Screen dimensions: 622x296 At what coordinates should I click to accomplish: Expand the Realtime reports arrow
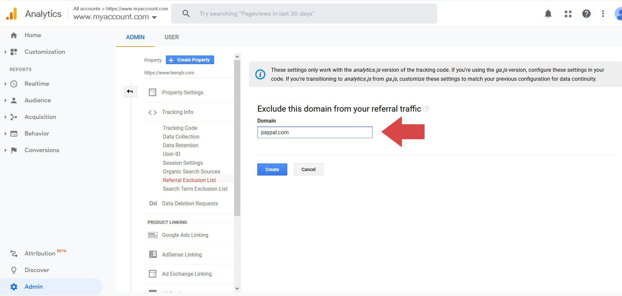coord(5,84)
